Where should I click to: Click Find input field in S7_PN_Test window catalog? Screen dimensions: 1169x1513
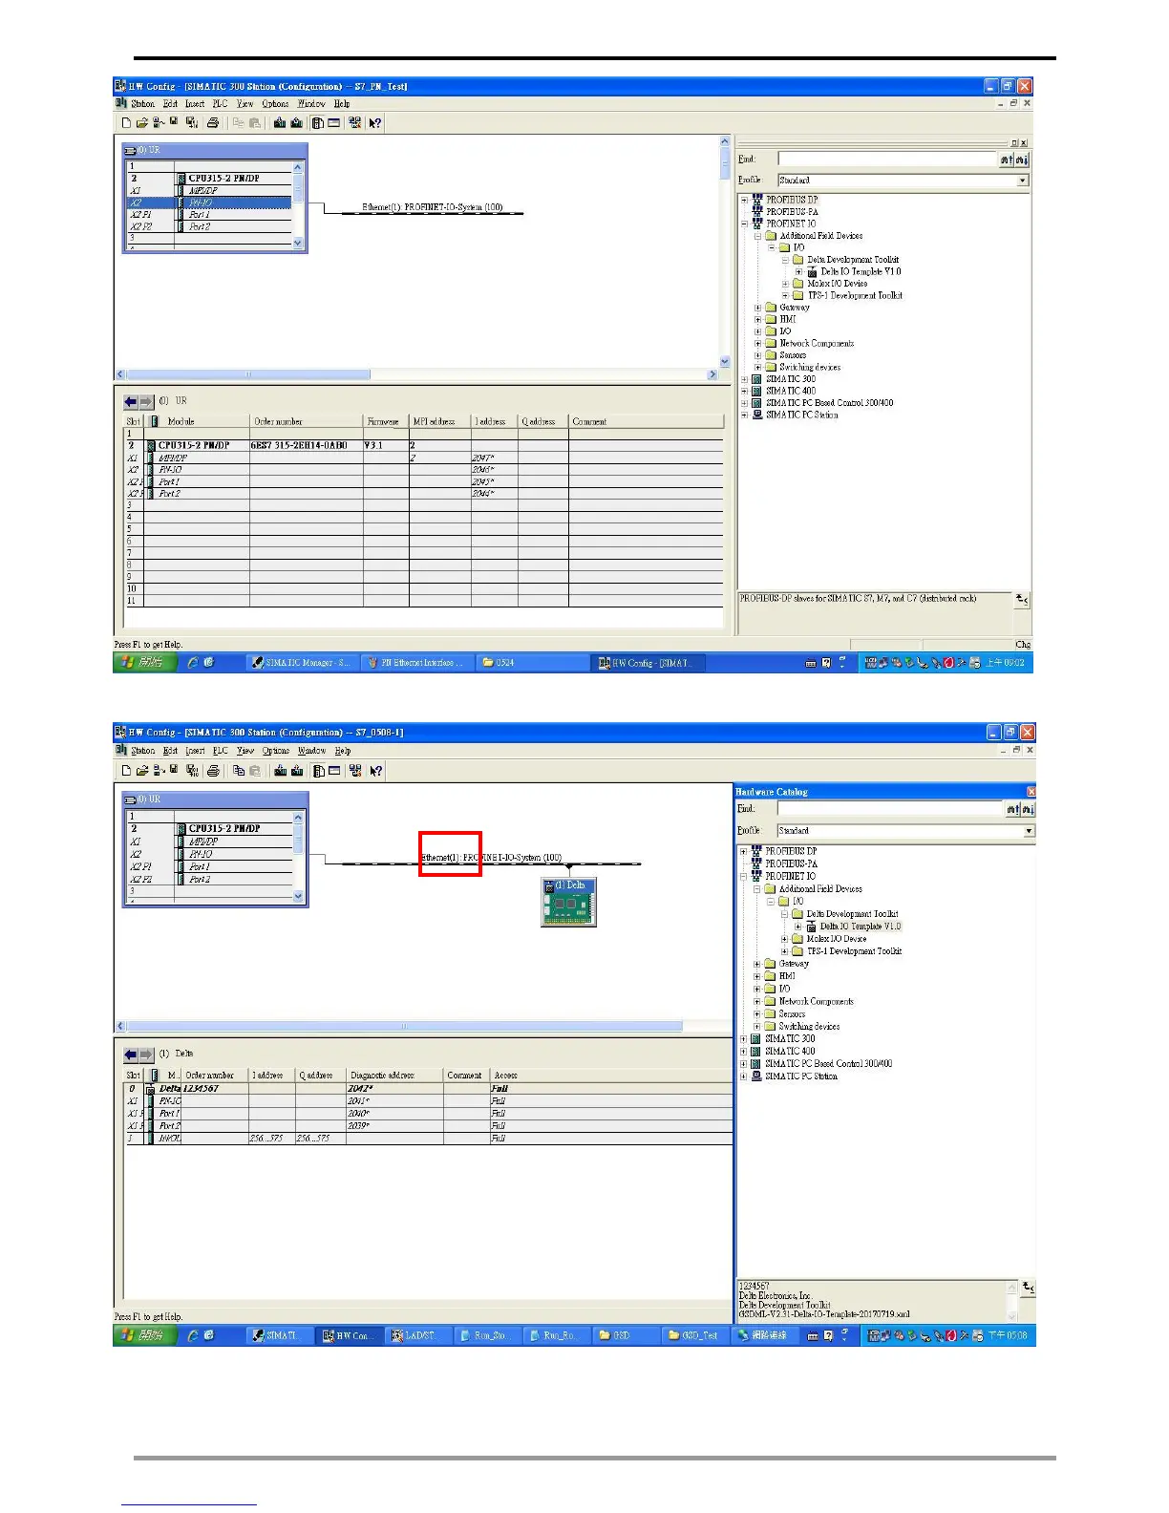pyautogui.click(x=887, y=160)
